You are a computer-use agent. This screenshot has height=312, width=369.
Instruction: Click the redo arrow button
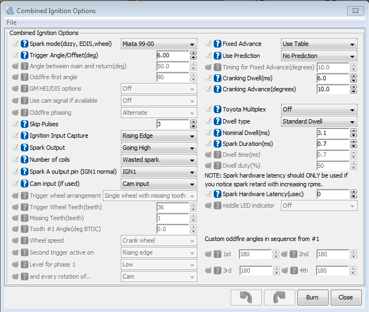pos(276,298)
